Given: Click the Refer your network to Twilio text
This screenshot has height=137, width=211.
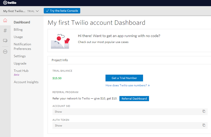Looking at the screenshot, I should (x=85, y=99).
